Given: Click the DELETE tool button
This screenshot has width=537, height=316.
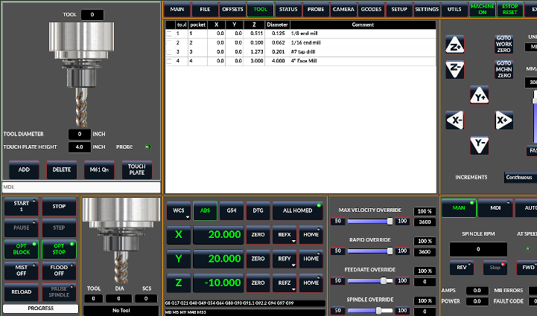Looking at the screenshot, I should pyautogui.click(x=61, y=170).
